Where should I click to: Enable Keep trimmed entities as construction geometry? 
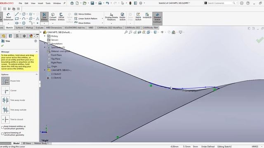pos(2,127)
